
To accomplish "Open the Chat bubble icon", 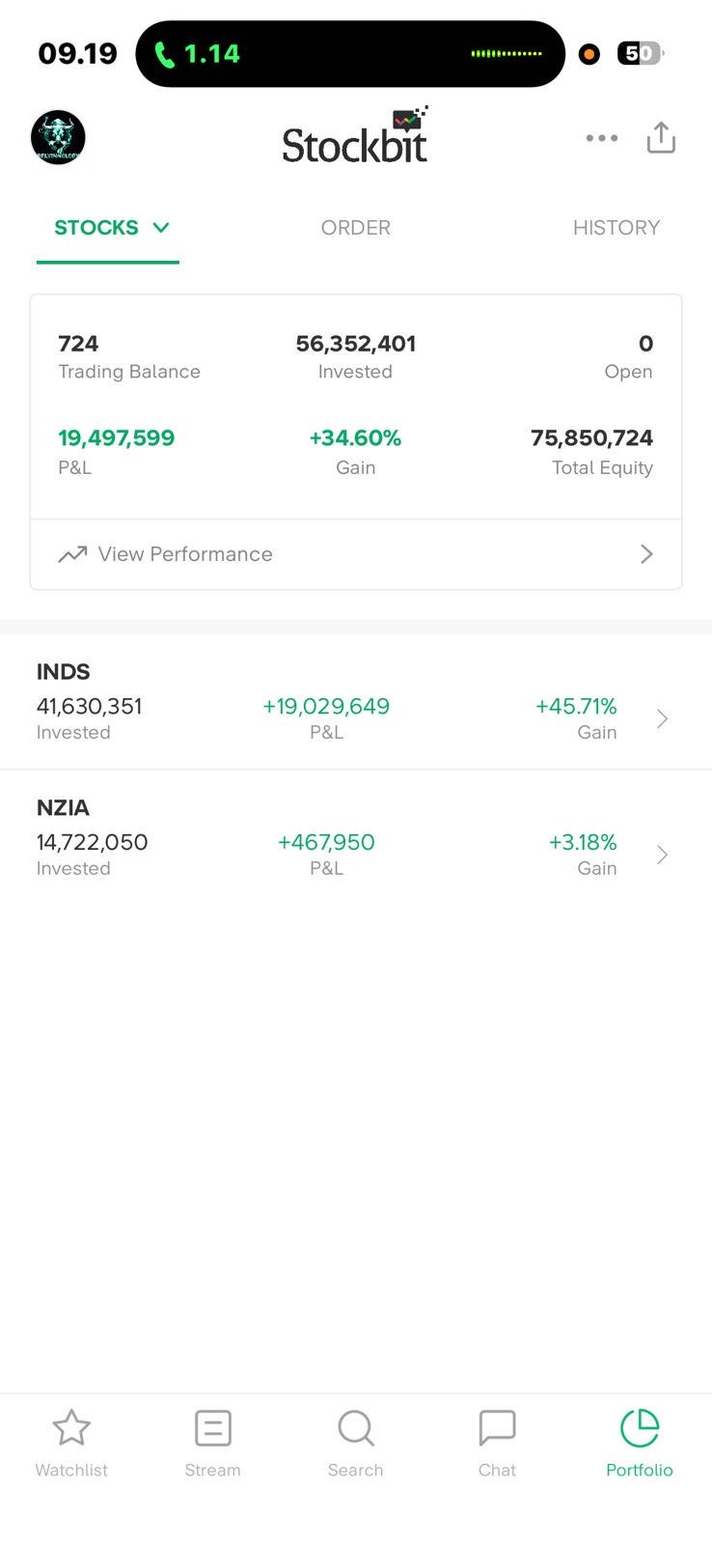I will point(497,1428).
